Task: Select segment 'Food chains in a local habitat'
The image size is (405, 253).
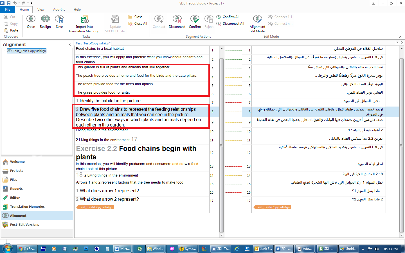Action: pos(100,49)
